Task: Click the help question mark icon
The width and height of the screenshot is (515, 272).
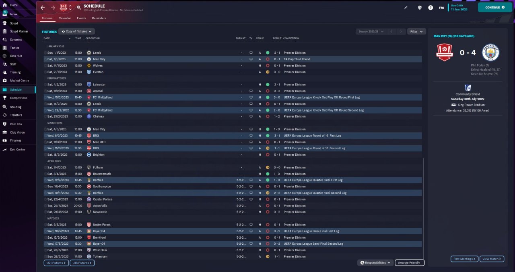Action: pyautogui.click(x=431, y=7)
